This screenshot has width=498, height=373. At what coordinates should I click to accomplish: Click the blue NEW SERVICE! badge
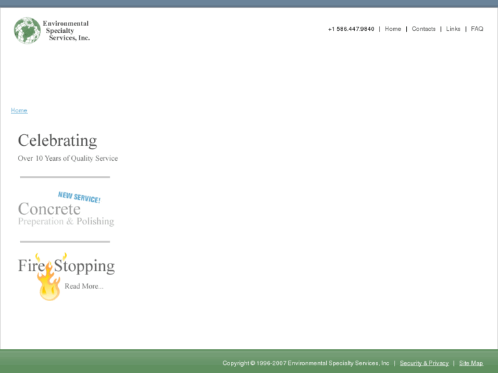pos(79,198)
